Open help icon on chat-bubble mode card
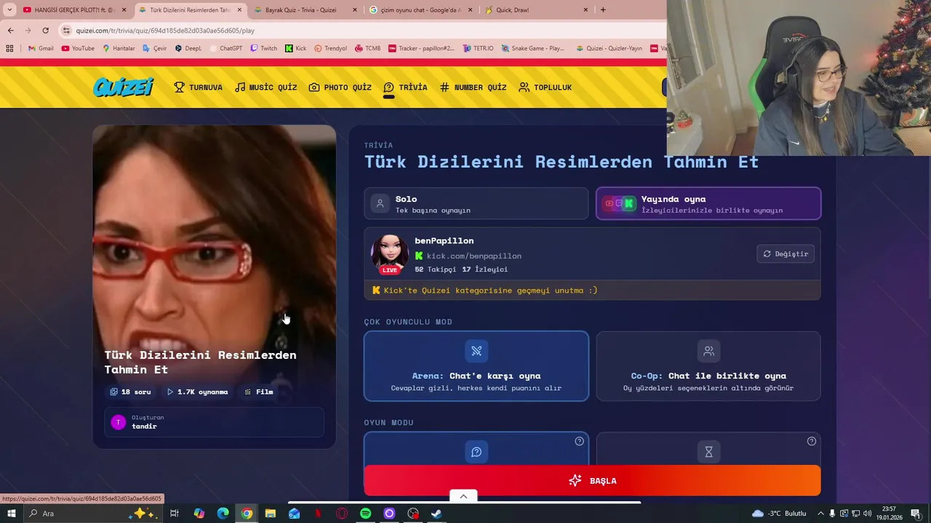The image size is (931, 523). (x=579, y=441)
